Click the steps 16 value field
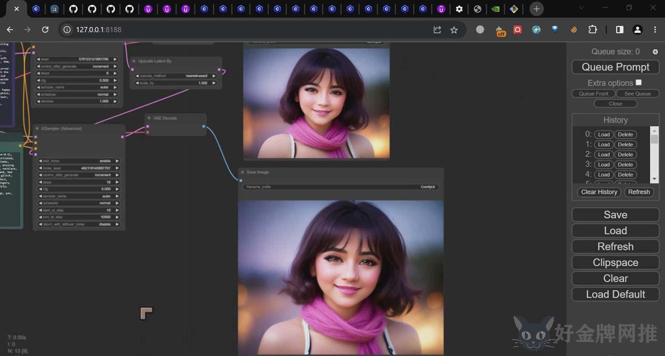The height and width of the screenshot is (356, 665). [78, 182]
